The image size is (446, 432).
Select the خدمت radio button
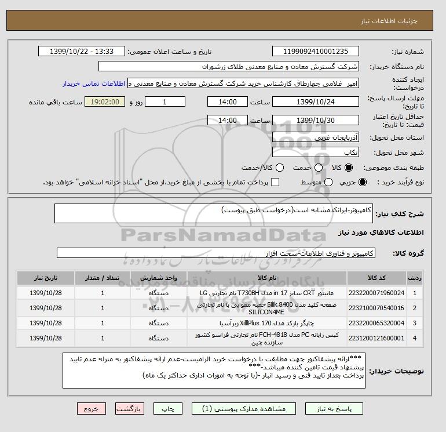pos(319,168)
